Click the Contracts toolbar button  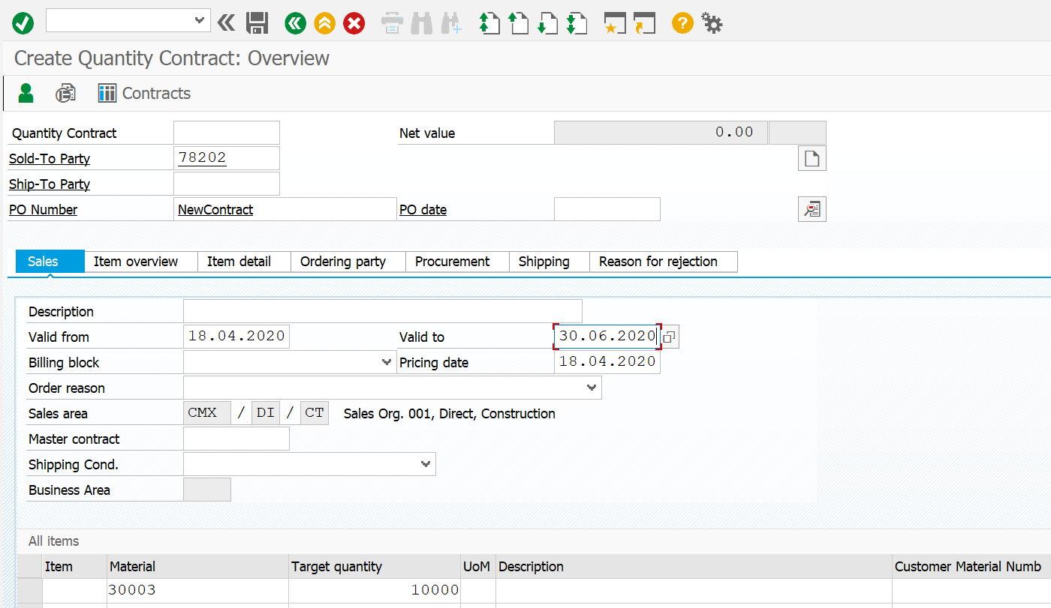point(145,93)
